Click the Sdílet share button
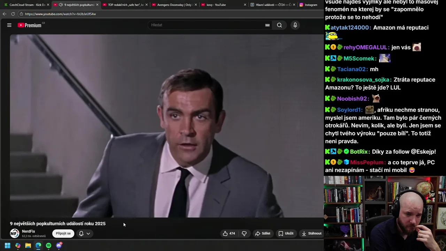Screen dimensions: 446x251 [x=263, y=234]
